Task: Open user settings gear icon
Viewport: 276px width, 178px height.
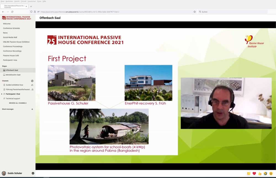Action: tap(33, 173)
